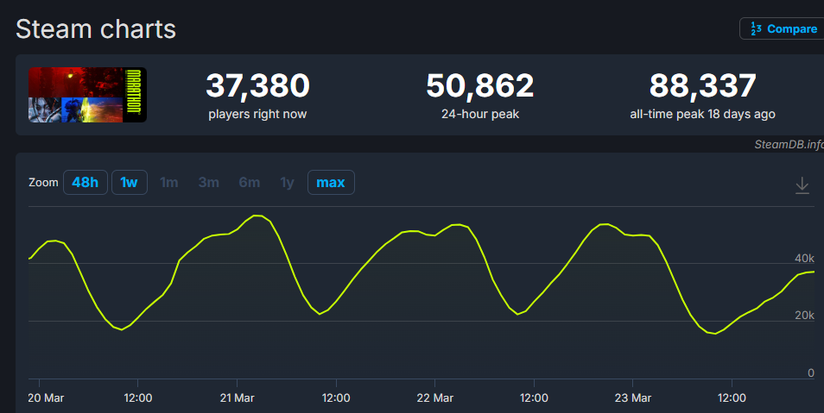The width and height of the screenshot is (824, 413).
Task: Select the 1m zoom option
Action: (168, 183)
